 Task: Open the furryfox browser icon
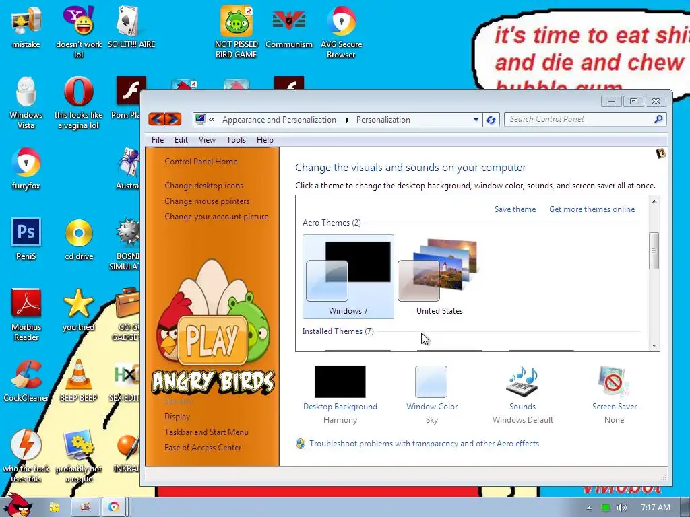tap(26, 168)
